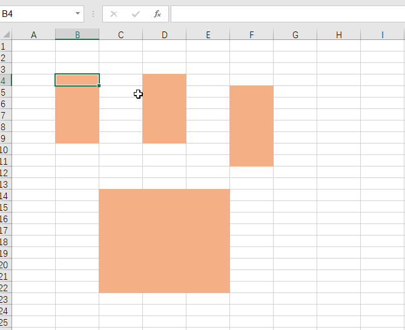The image size is (405, 330).
Task: Click the Select All corner triangle
Action: click(6, 35)
